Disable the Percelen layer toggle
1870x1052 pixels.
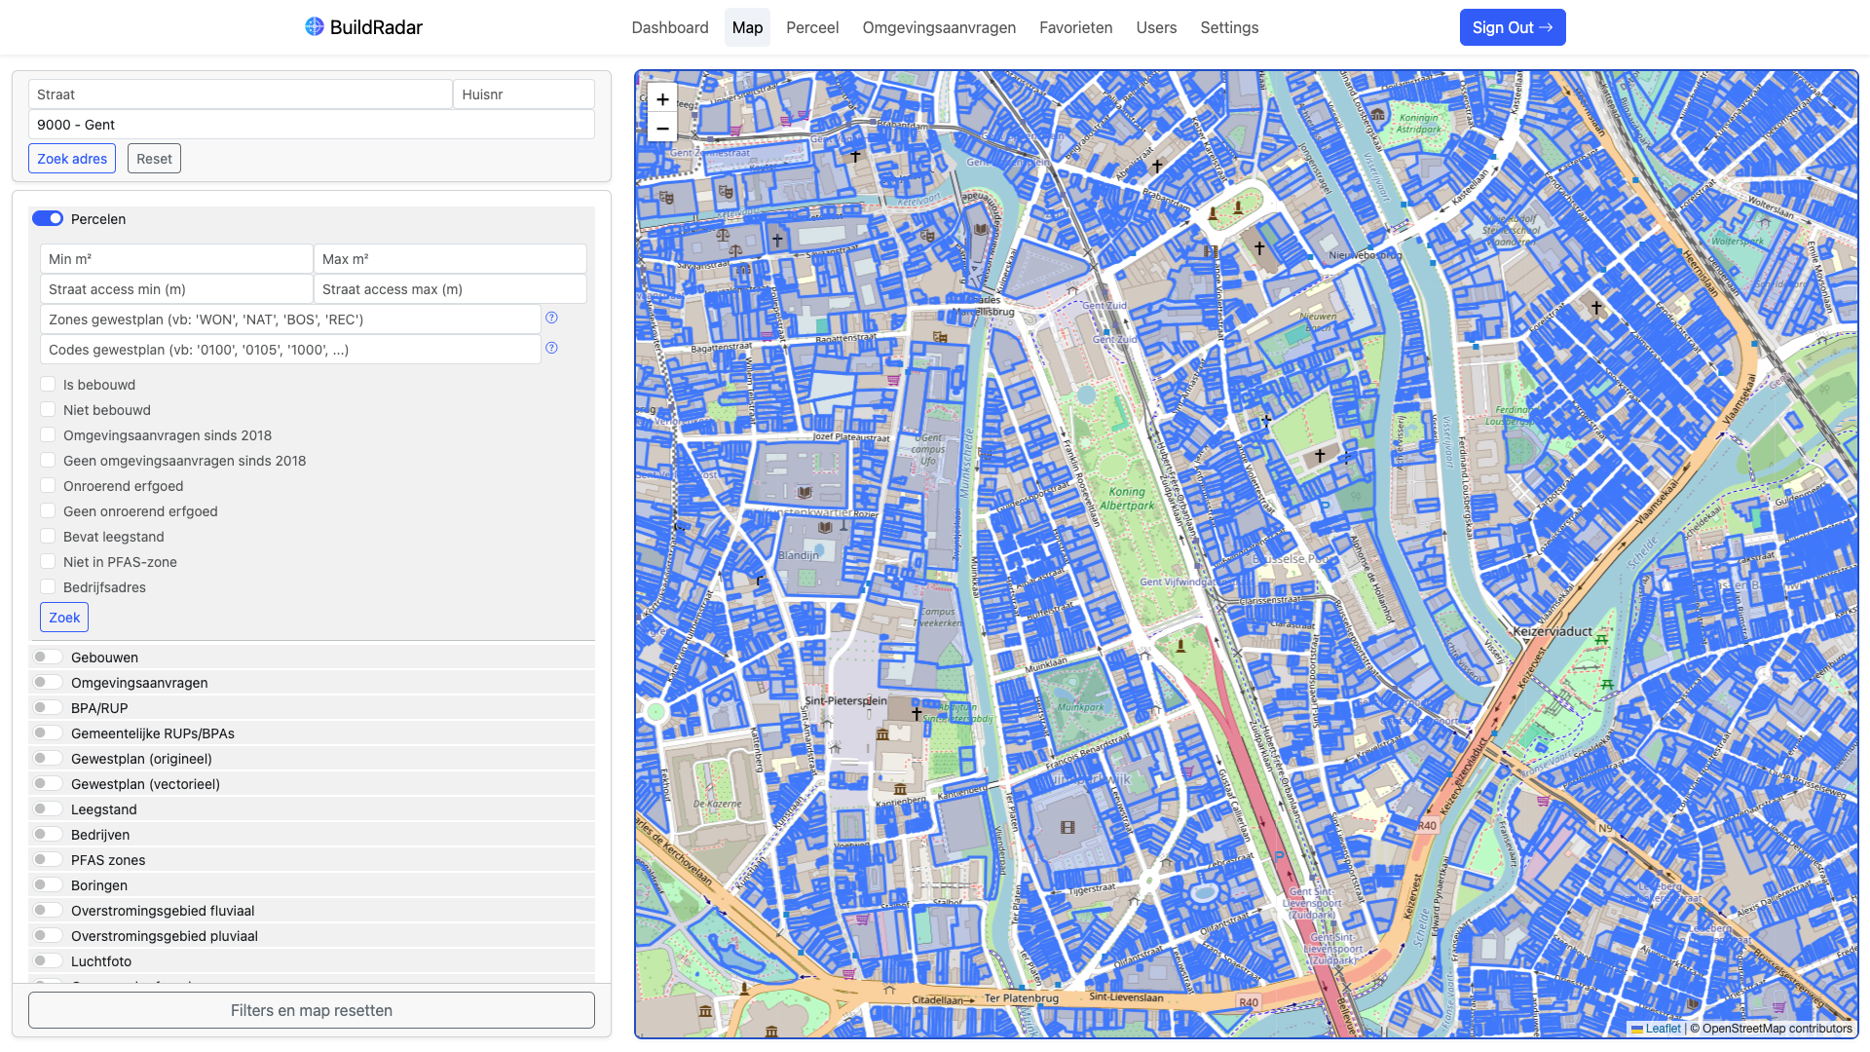click(x=48, y=218)
